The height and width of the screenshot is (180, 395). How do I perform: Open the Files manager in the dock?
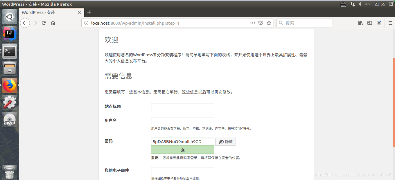[x=10, y=69]
